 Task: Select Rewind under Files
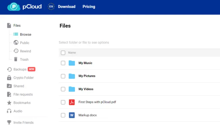(26, 51)
